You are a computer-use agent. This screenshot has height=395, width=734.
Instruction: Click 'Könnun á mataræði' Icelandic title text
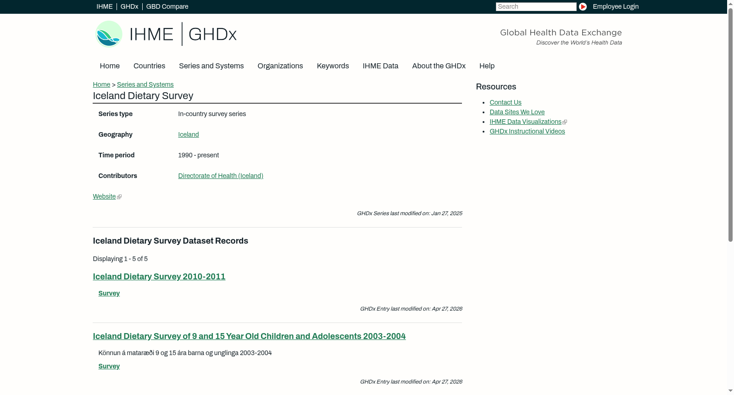pos(185,353)
